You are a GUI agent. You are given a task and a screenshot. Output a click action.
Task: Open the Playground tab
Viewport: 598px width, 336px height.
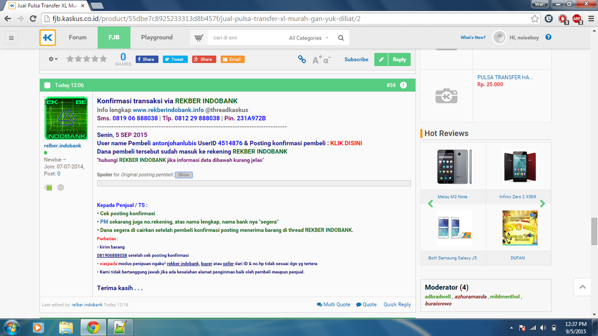[157, 37]
